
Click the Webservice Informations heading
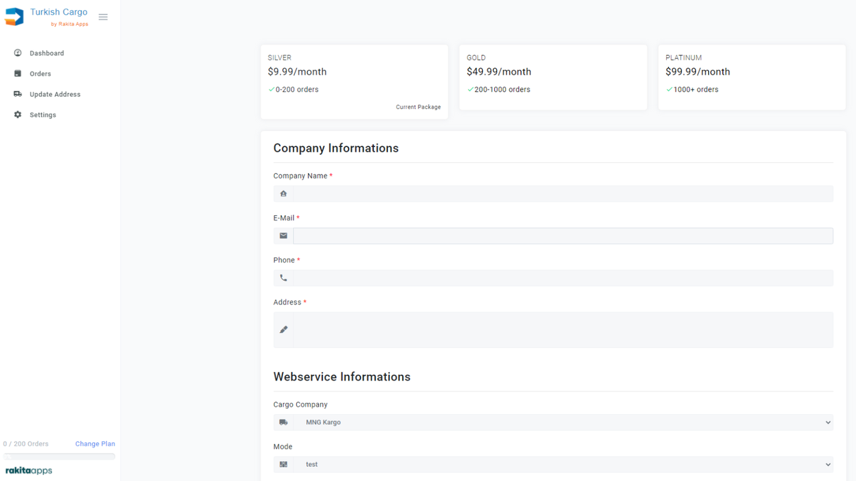342,377
